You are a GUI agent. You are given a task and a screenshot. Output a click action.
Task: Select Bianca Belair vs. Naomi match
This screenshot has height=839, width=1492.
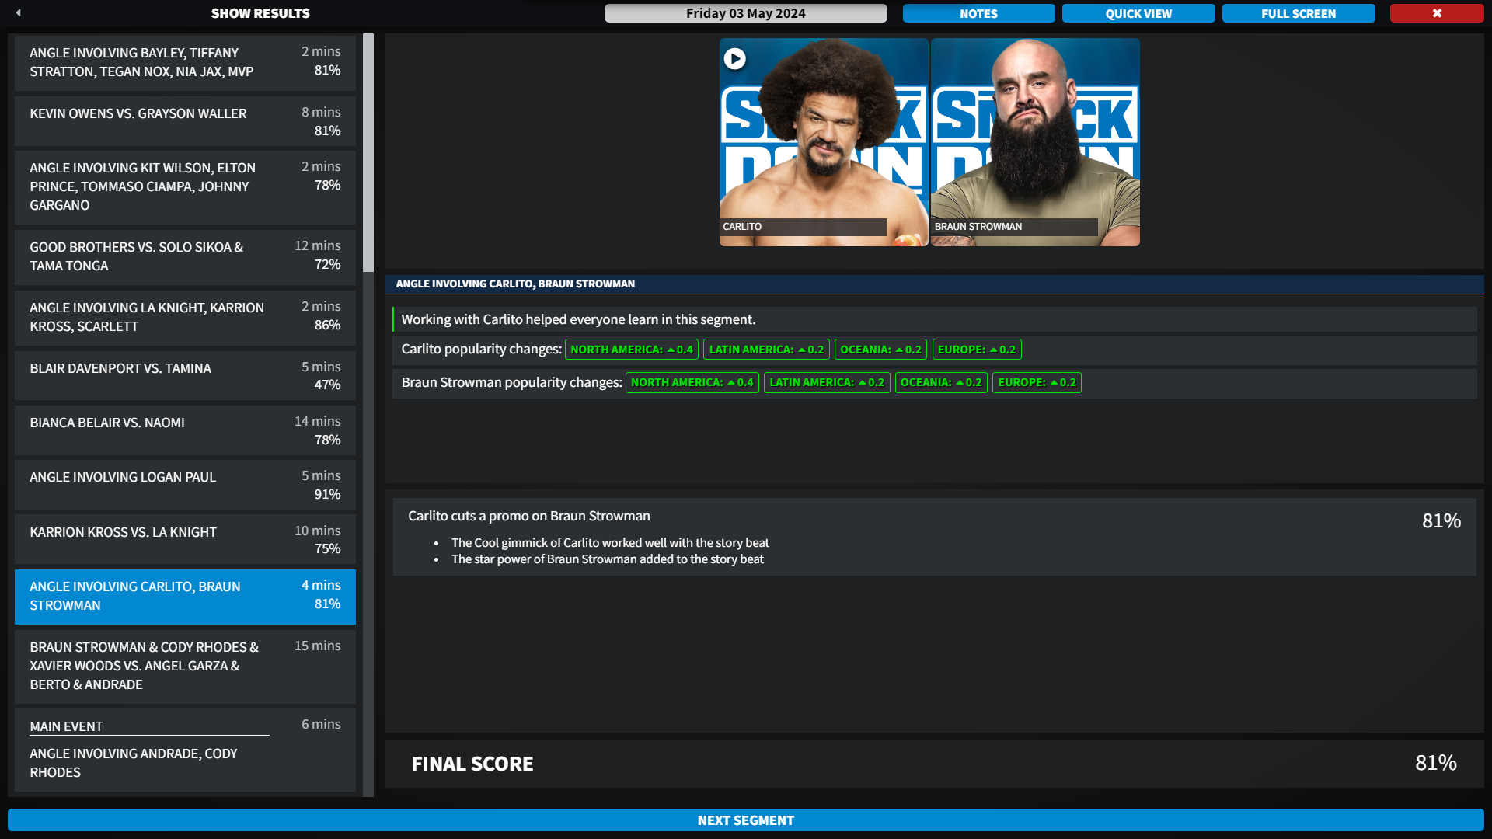point(185,430)
